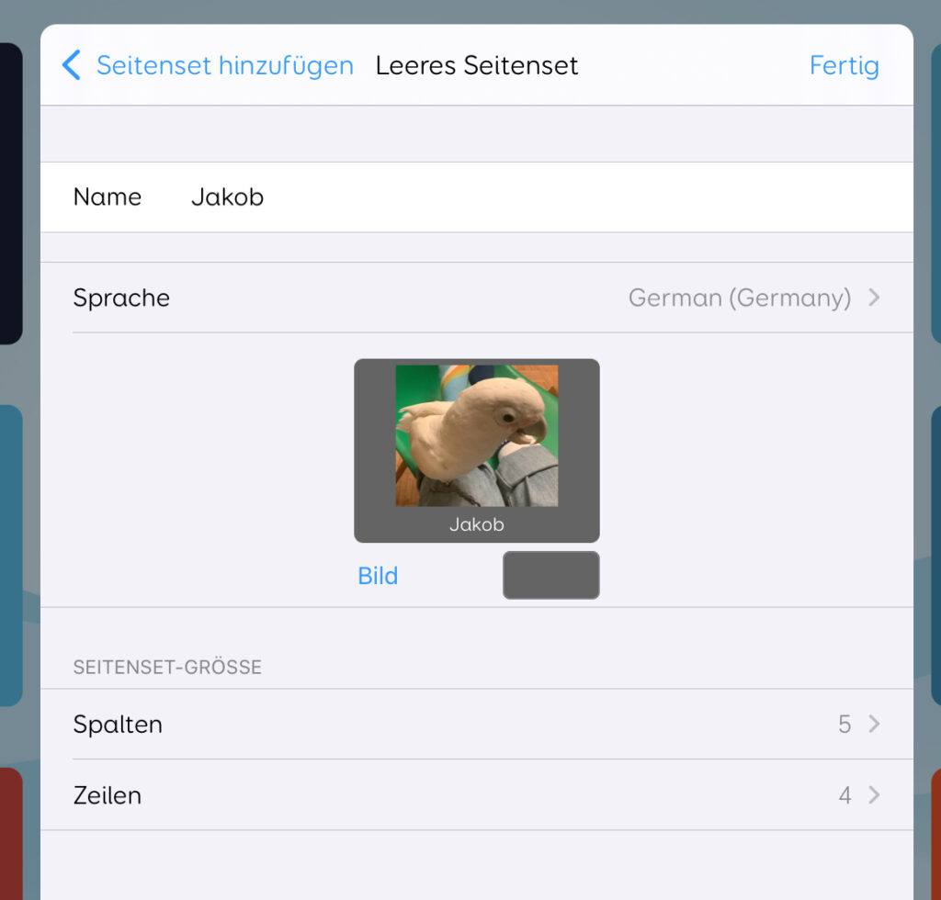Go back to Seitenset hinzufügen
941x900 pixels.
pyautogui.click(x=225, y=65)
